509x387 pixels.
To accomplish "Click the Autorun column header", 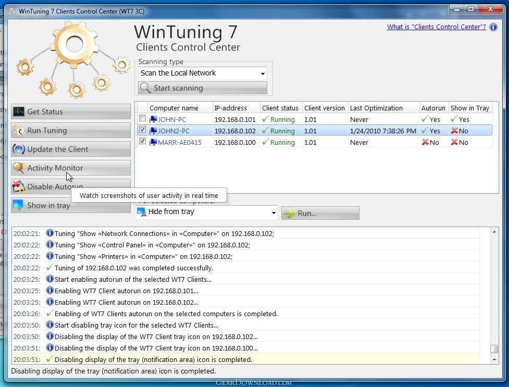I will coord(434,108).
